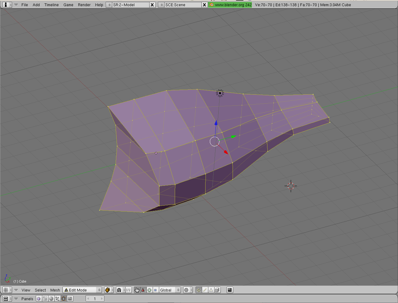Open the Render menu
The width and height of the screenshot is (398, 303).
point(84,5)
